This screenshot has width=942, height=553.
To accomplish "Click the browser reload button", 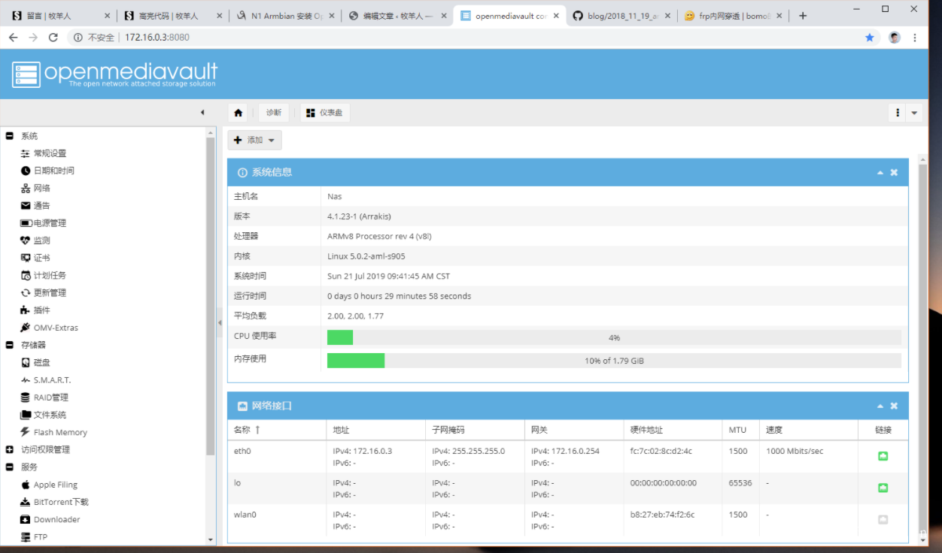I will pos(53,38).
